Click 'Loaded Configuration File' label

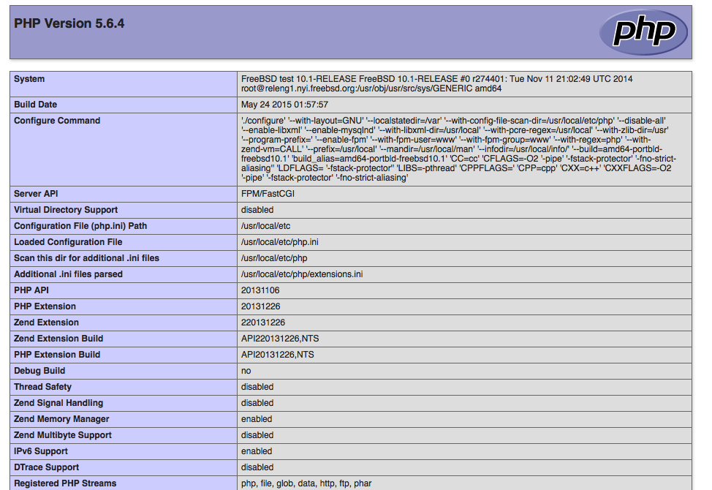[68, 242]
